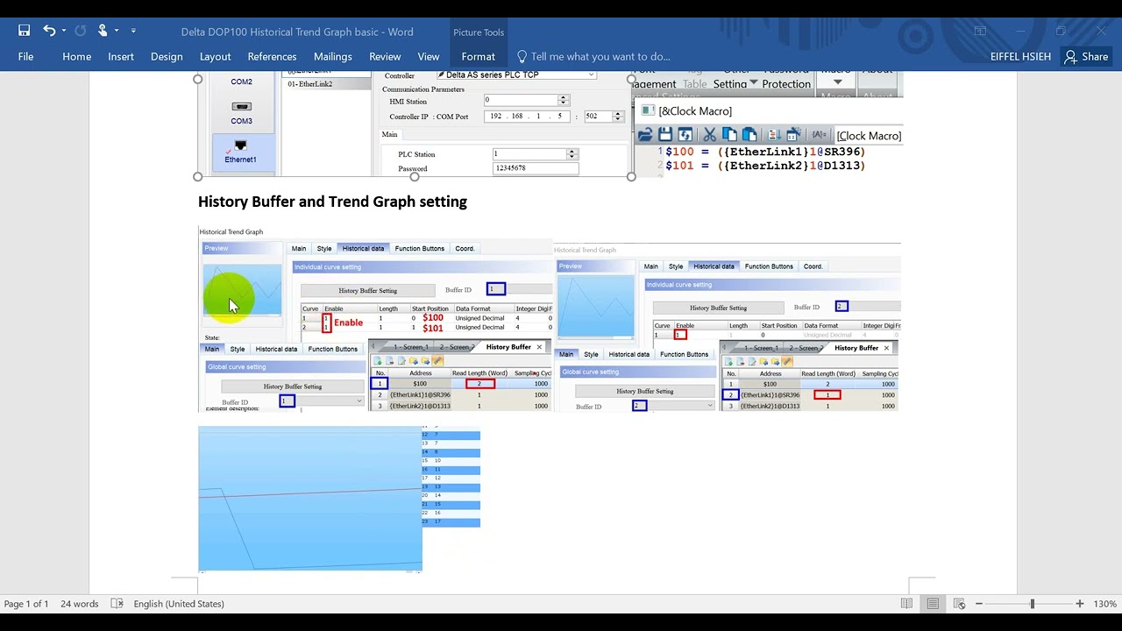Open the References ribbon tab
1122x631 pixels.
point(272,56)
